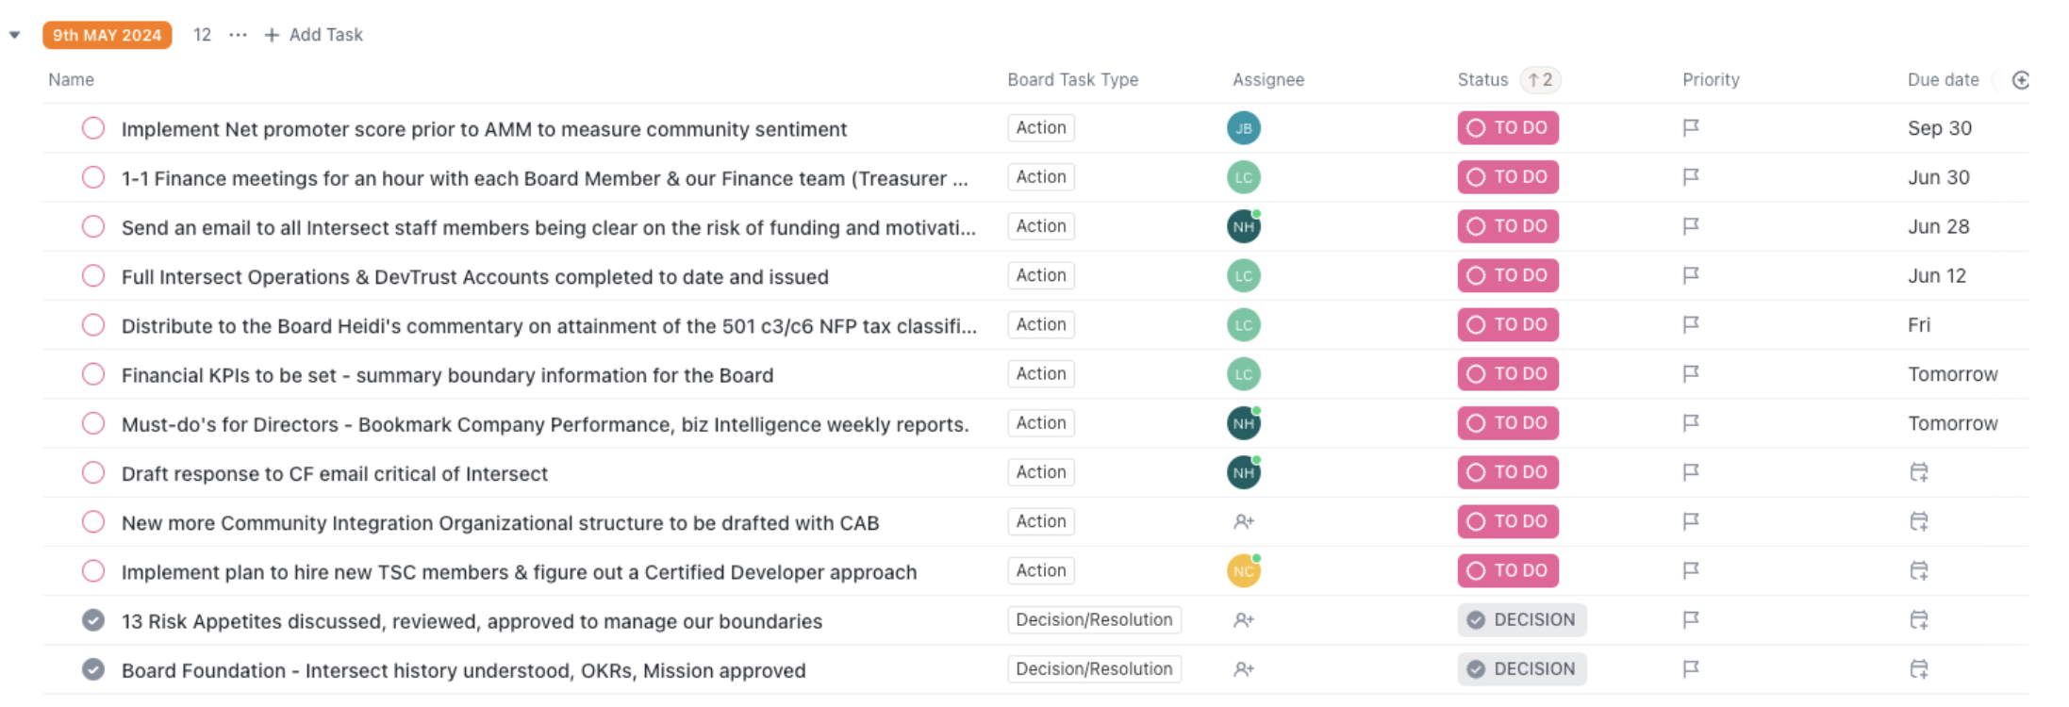The image size is (2069, 707).
Task: Click the Due date column header
Action: pos(1943,80)
